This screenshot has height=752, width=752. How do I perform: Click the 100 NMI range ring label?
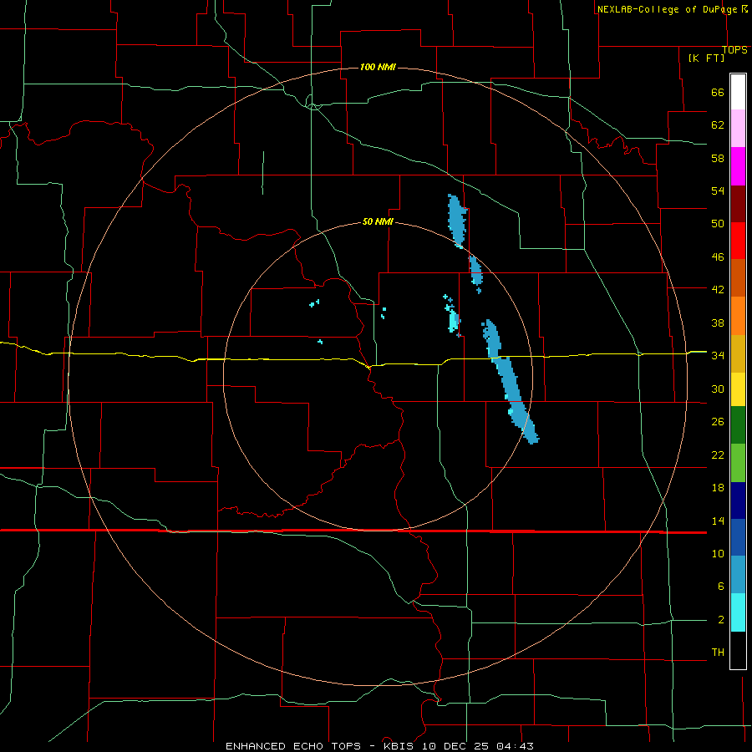click(x=378, y=67)
